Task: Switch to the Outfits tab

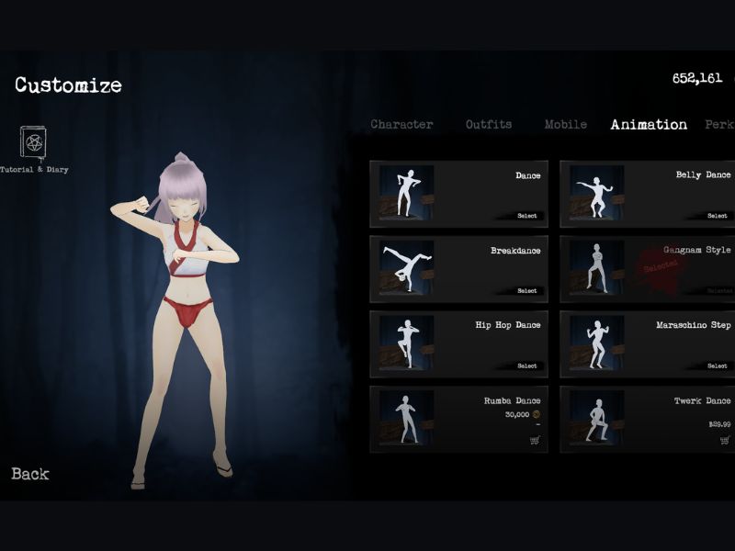Action: coord(488,124)
